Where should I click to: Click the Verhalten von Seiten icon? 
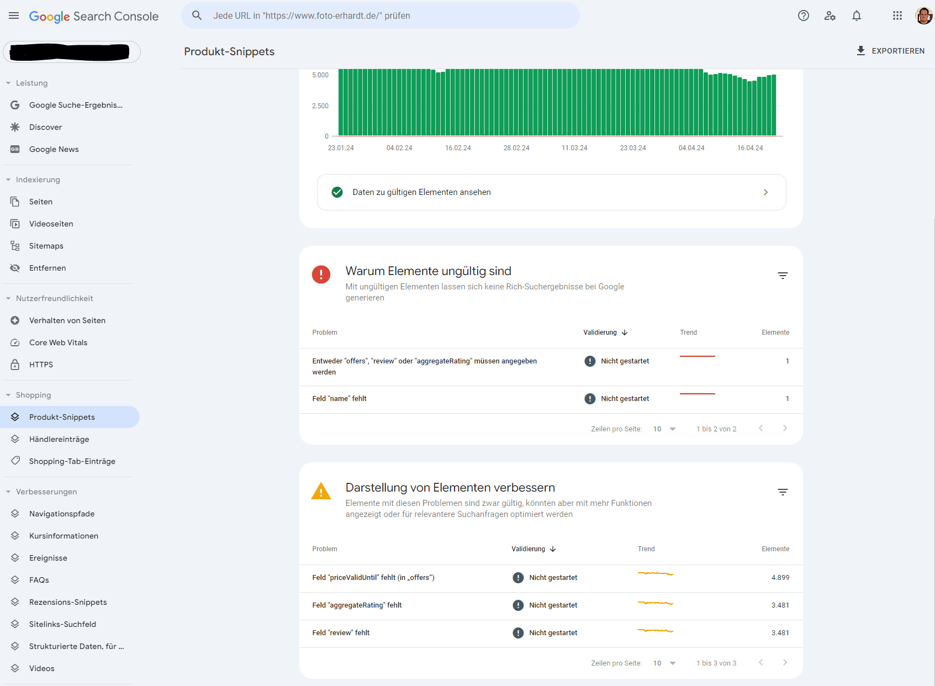click(x=15, y=320)
